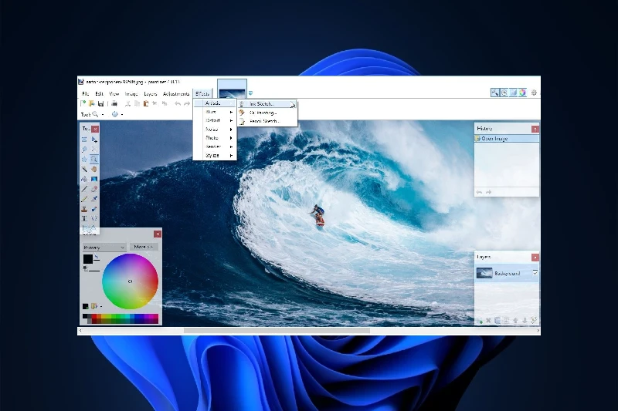The image size is (618, 411).
Task: Open the Edit menu
Action: click(x=99, y=94)
